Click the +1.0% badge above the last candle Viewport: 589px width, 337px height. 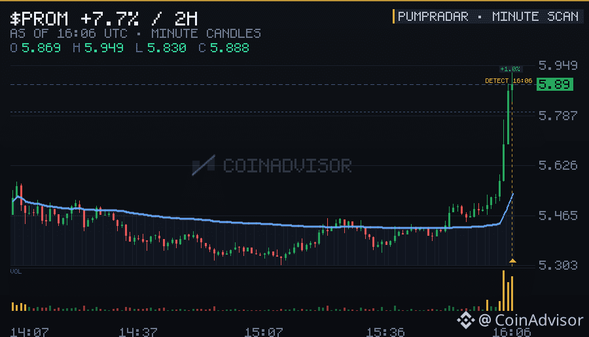pyautogui.click(x=510, y=69)
